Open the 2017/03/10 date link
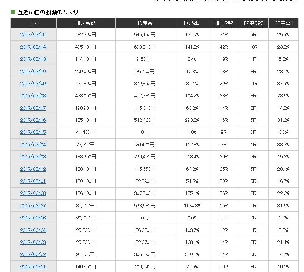 (x=33, y=72)
